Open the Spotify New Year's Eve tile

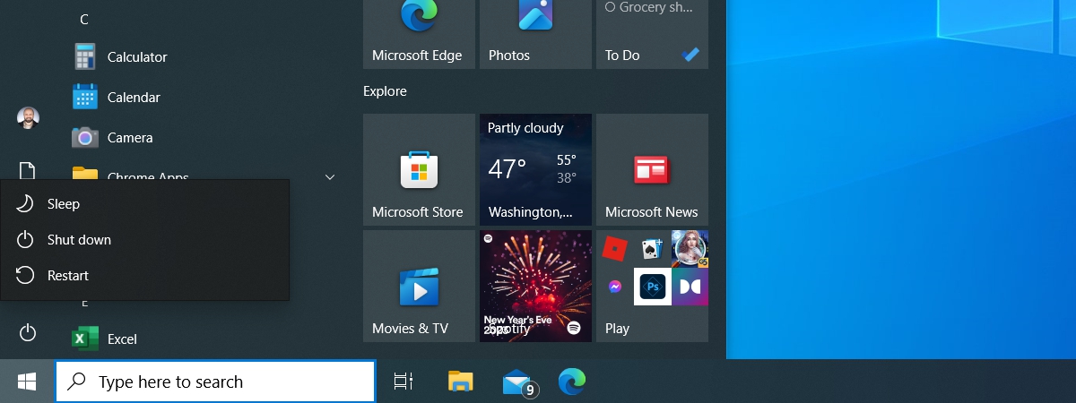click(x=535, y=286)
